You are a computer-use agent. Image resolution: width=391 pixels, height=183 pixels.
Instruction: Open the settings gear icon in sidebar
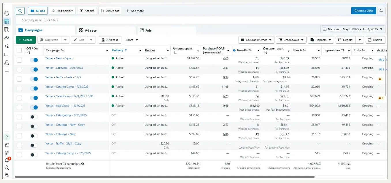[x=7, y=153]
